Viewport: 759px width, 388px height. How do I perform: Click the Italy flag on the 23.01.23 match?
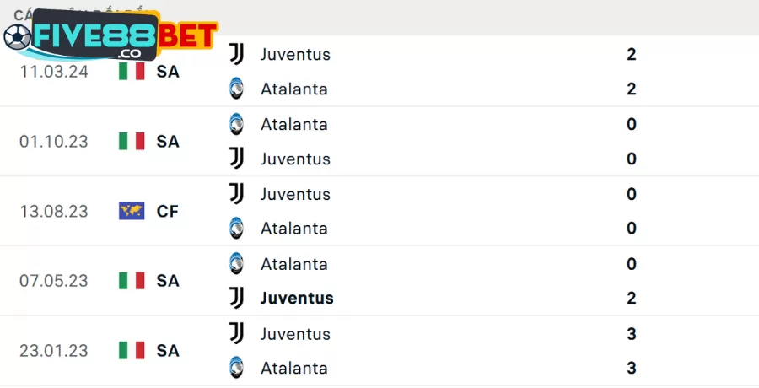coord(132,350)
